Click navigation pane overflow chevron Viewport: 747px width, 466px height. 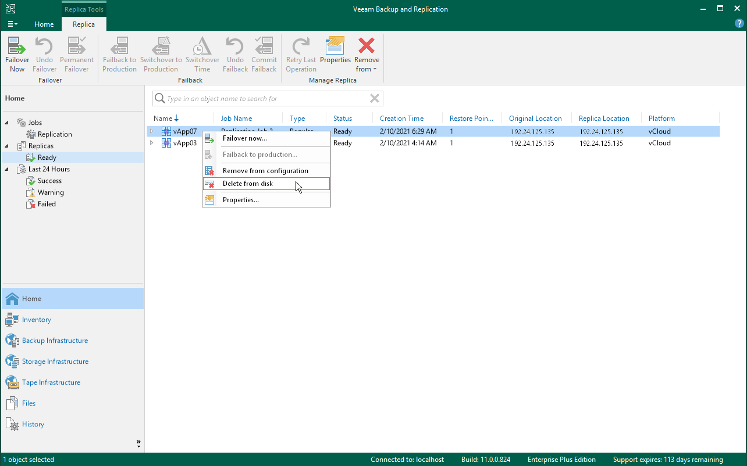click(x=138, y=443)
